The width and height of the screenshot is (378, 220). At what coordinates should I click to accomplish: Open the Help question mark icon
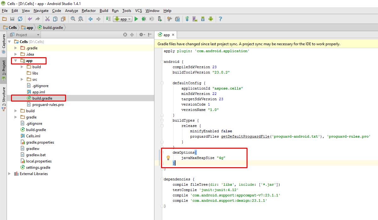[220, 19]
